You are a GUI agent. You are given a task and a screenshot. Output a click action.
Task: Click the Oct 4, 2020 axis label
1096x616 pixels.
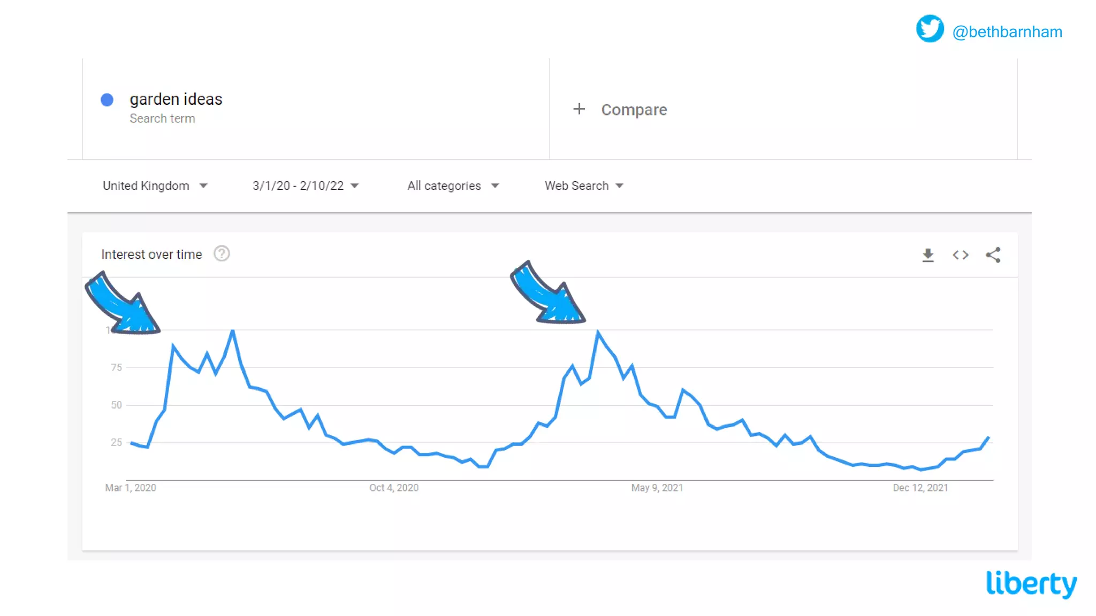click(x=394, y=488)
